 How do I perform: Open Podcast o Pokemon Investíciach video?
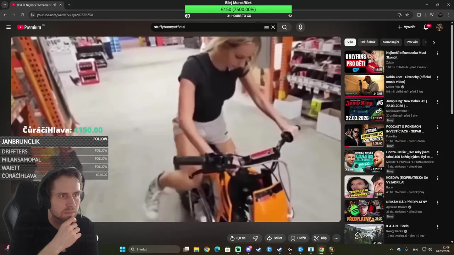tap(364, 135)
